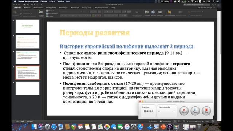This screenshot has height=131, width=233.
Task: Create a new slide using the ribbon icon
Action: tap(41, 12)
